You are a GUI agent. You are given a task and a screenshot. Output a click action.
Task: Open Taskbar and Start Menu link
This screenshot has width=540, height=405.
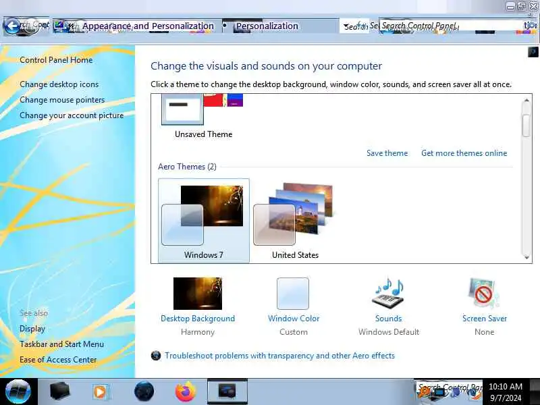[61, 344]
